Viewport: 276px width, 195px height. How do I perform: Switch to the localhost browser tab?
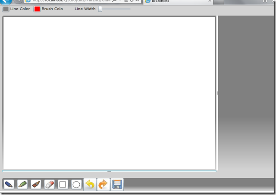(178, 1)
